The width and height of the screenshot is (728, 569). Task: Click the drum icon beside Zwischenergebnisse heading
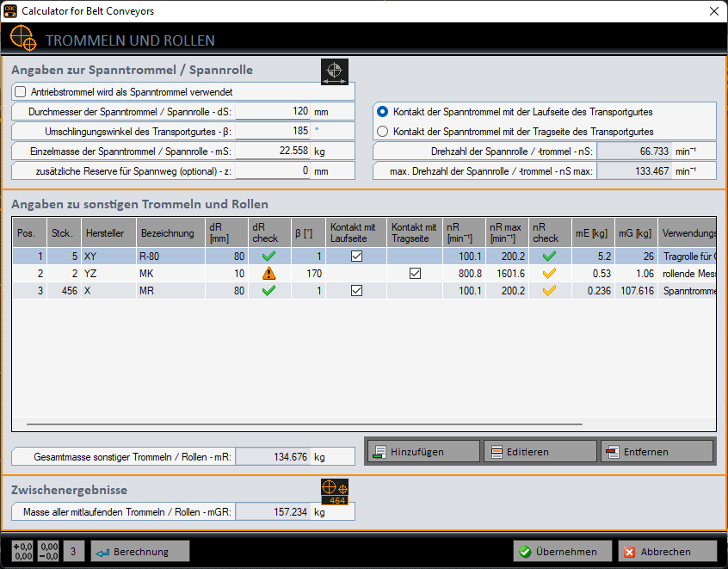[334, 490]
